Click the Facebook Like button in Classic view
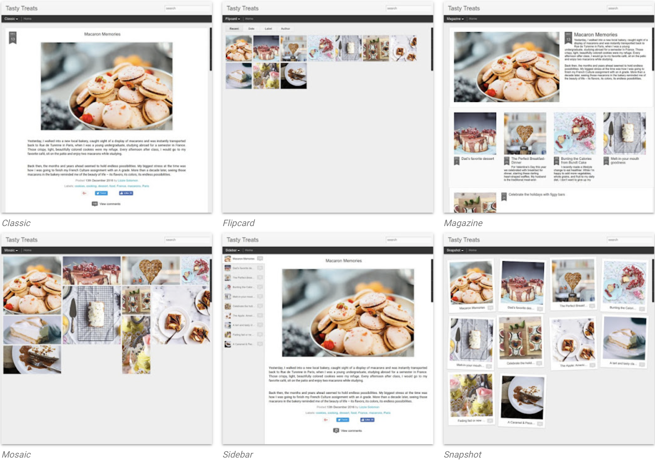 (x=126, y=193)
